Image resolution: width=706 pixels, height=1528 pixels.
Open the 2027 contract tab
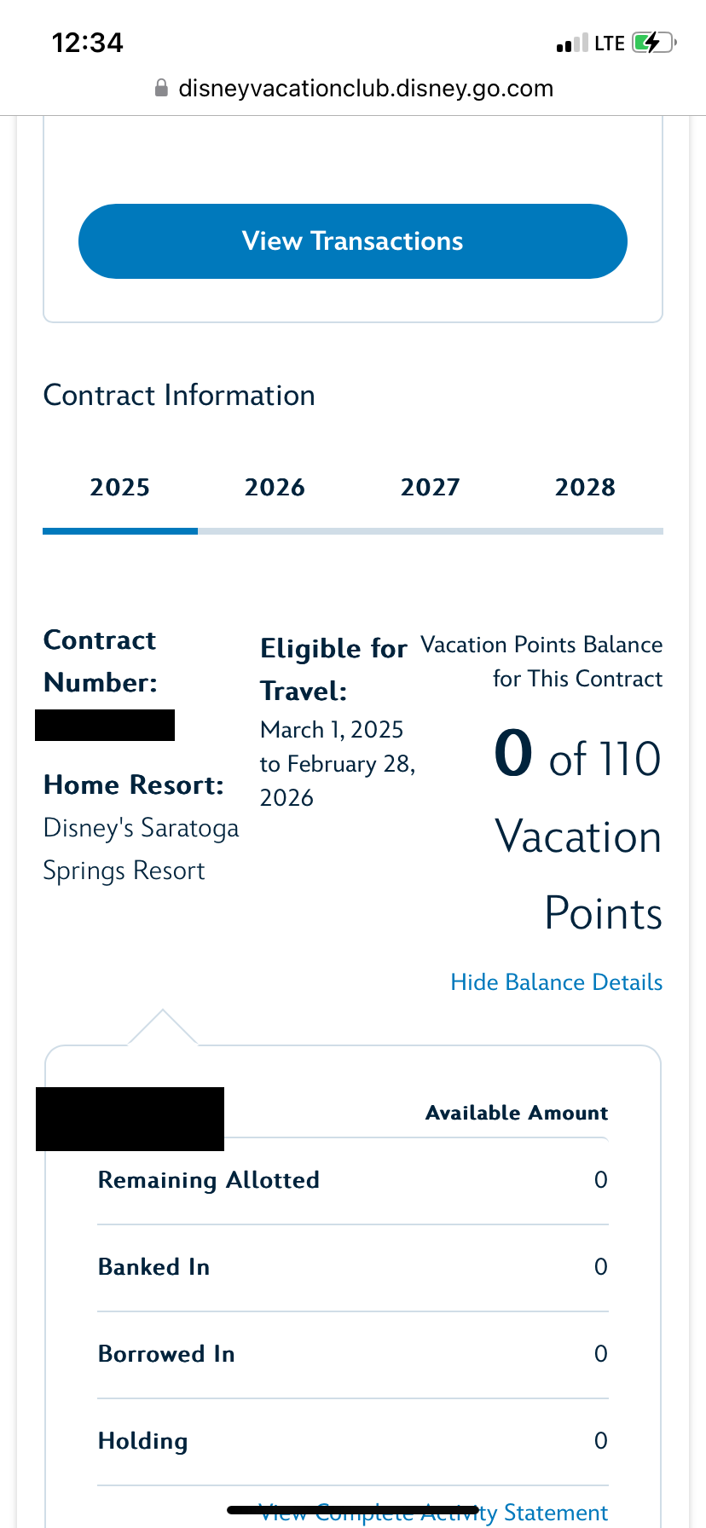pos(430,488)
